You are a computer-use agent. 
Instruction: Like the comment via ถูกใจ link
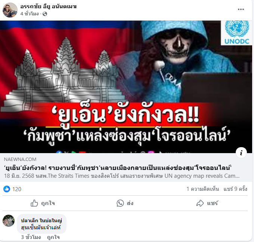pos(53,237)
